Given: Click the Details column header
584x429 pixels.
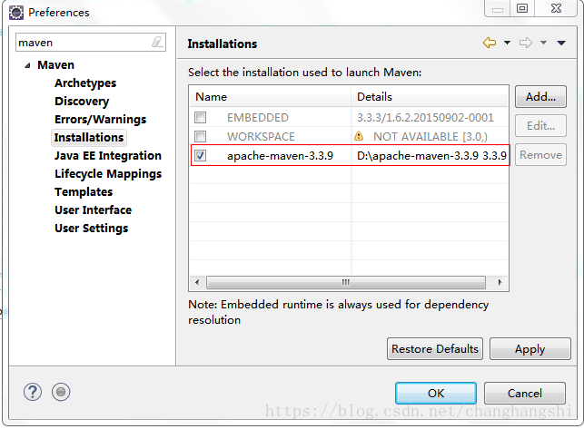Looking at the screenshot, I should coord(430,97).
